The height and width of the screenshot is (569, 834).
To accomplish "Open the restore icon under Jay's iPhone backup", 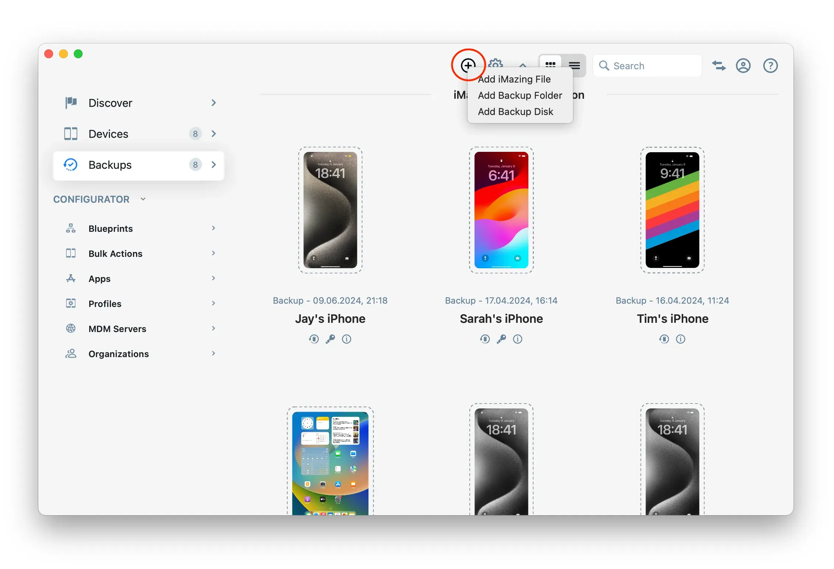I will (x=314, y=339).
